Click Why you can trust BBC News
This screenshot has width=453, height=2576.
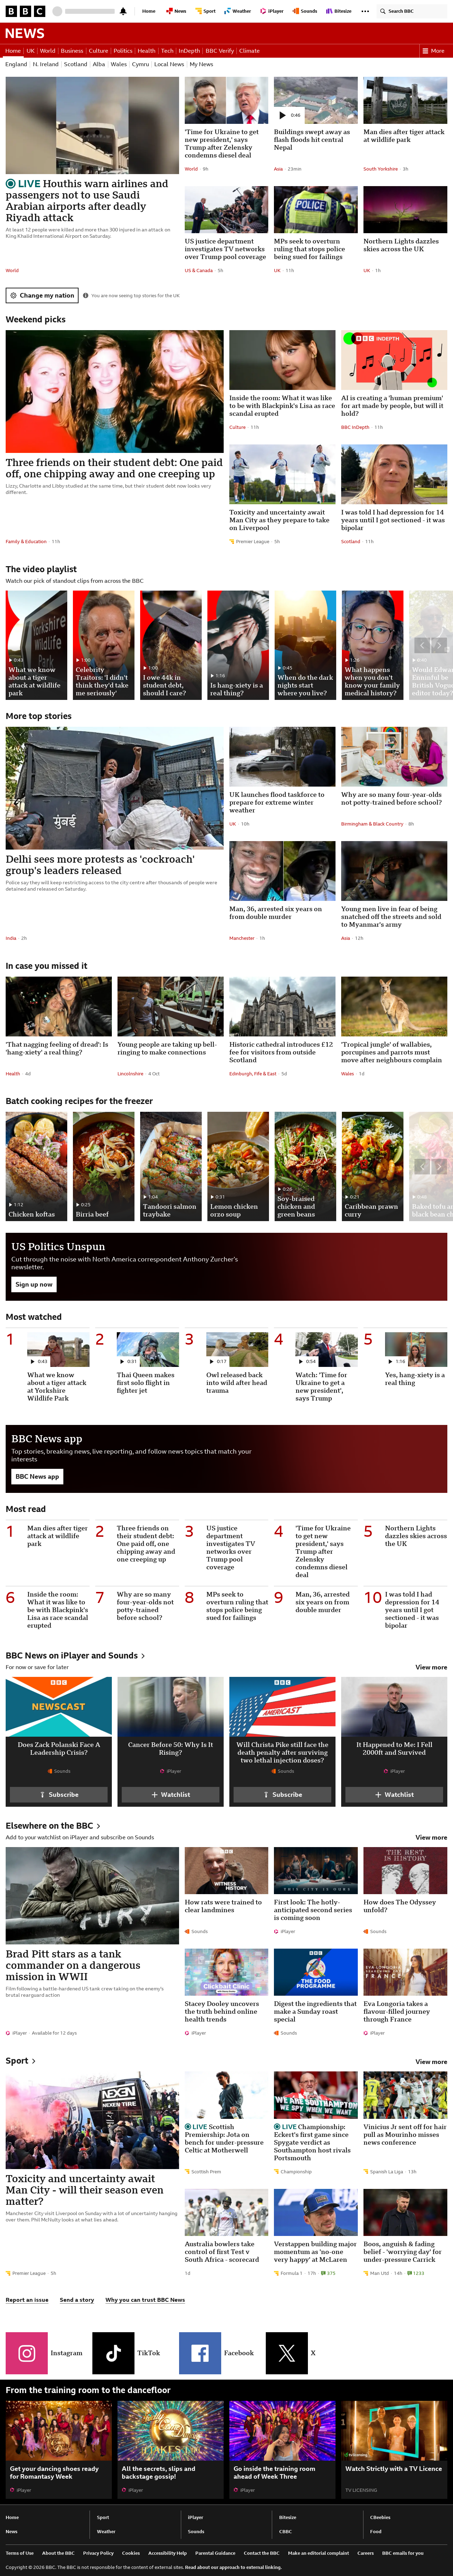point(145,2300)
